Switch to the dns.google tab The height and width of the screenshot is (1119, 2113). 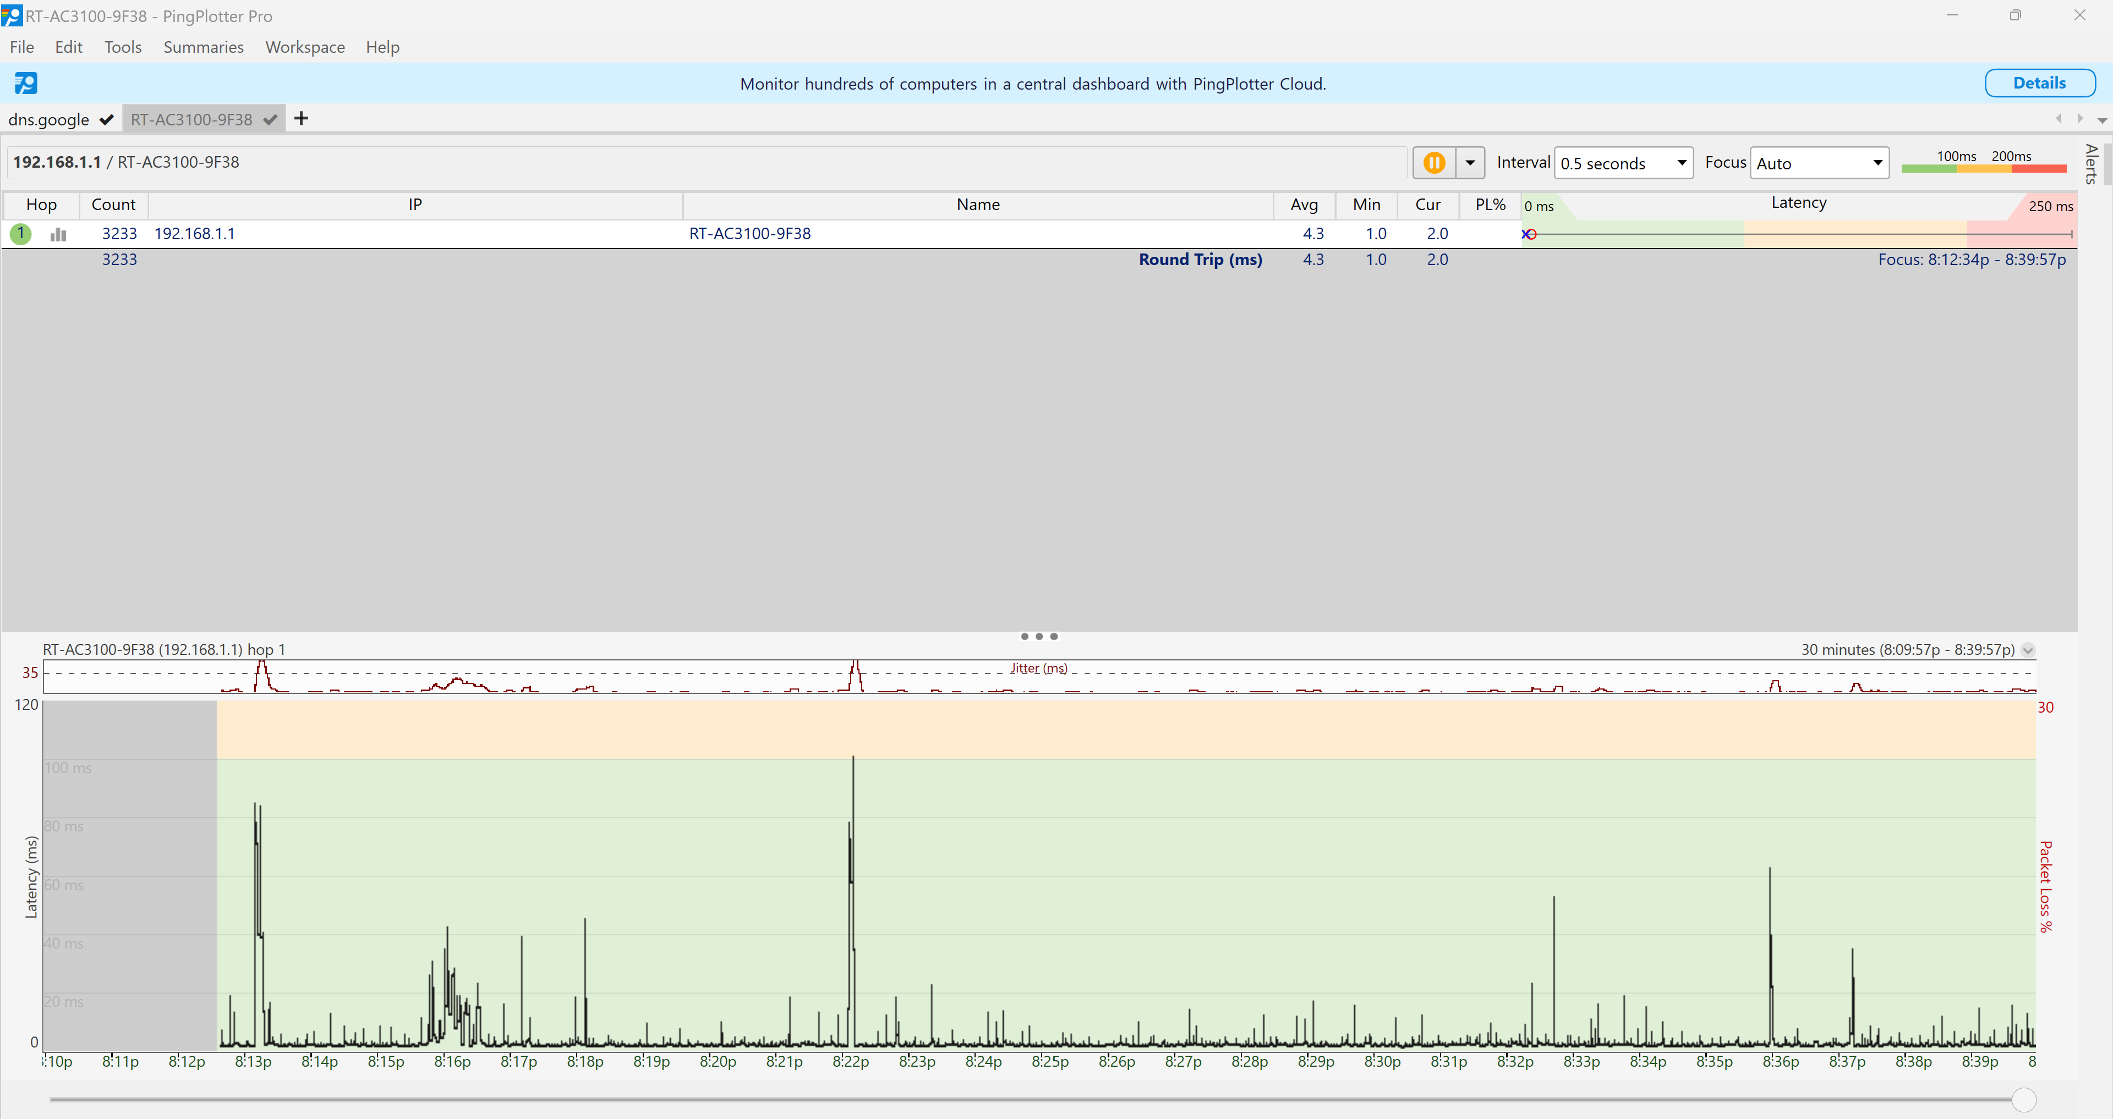pyautogui.click(x=49, y=120)
